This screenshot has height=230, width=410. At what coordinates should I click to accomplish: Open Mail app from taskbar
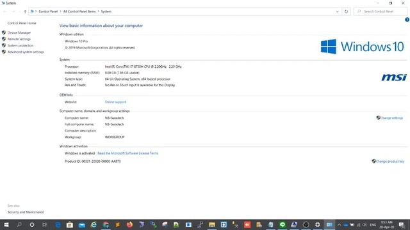coord(81,225)
